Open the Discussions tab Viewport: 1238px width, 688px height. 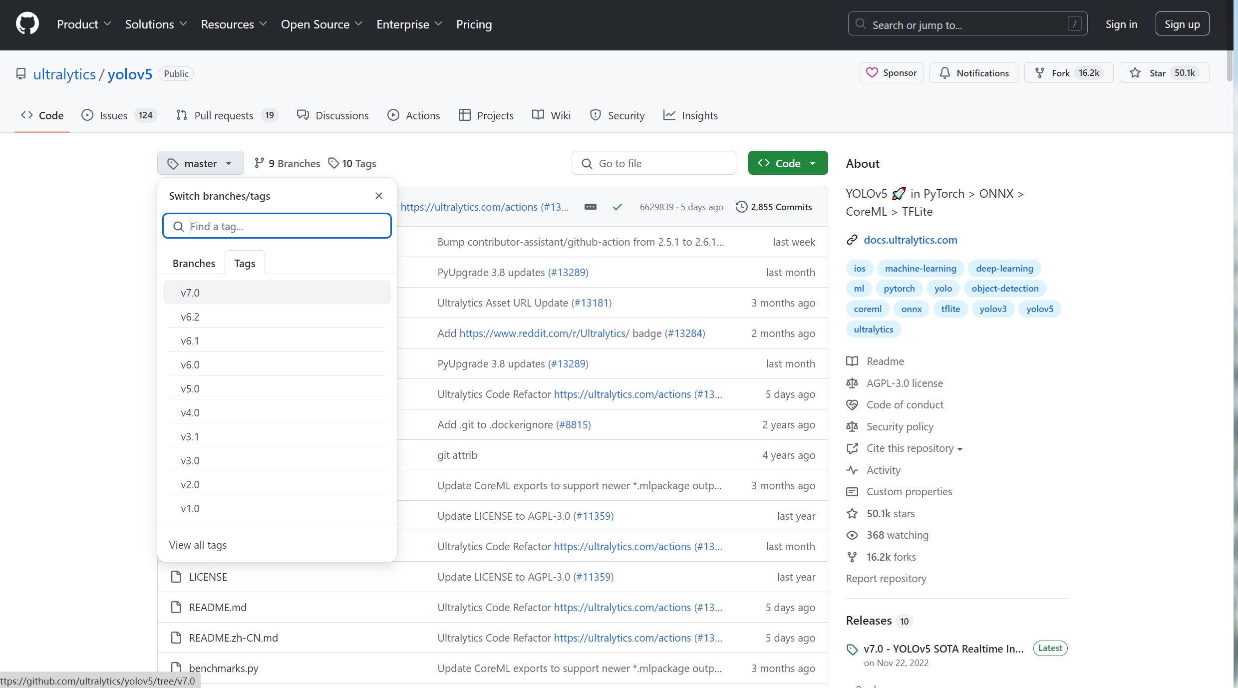(x=332, y=115)
